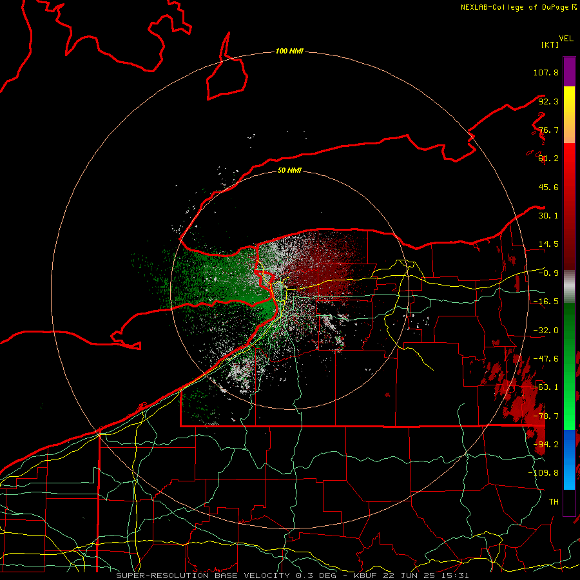Screen dimensions: 580x580
Task: Click the 45.6 velocity scale value
Action: (548, 187)
